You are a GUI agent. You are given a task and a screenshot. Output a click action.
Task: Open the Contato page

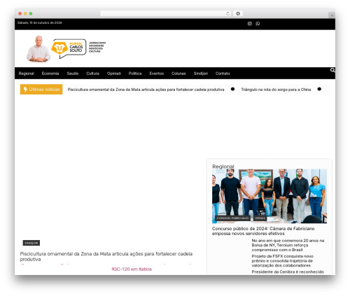point(223,73)
